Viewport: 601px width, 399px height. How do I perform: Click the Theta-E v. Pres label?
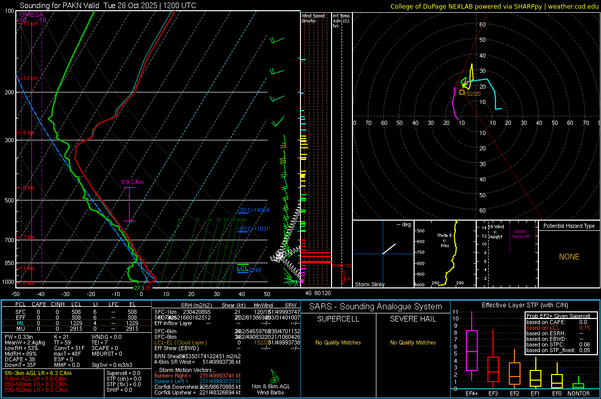click(x=445, y=240)
